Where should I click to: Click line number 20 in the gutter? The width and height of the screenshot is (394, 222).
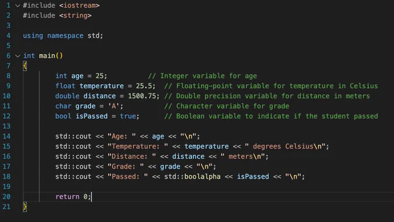pyautogui.click(x=6, y=196)
